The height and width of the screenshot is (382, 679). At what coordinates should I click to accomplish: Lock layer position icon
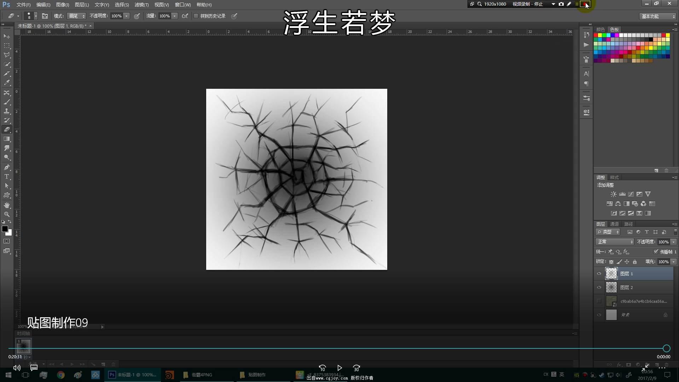tap(627, 262)
